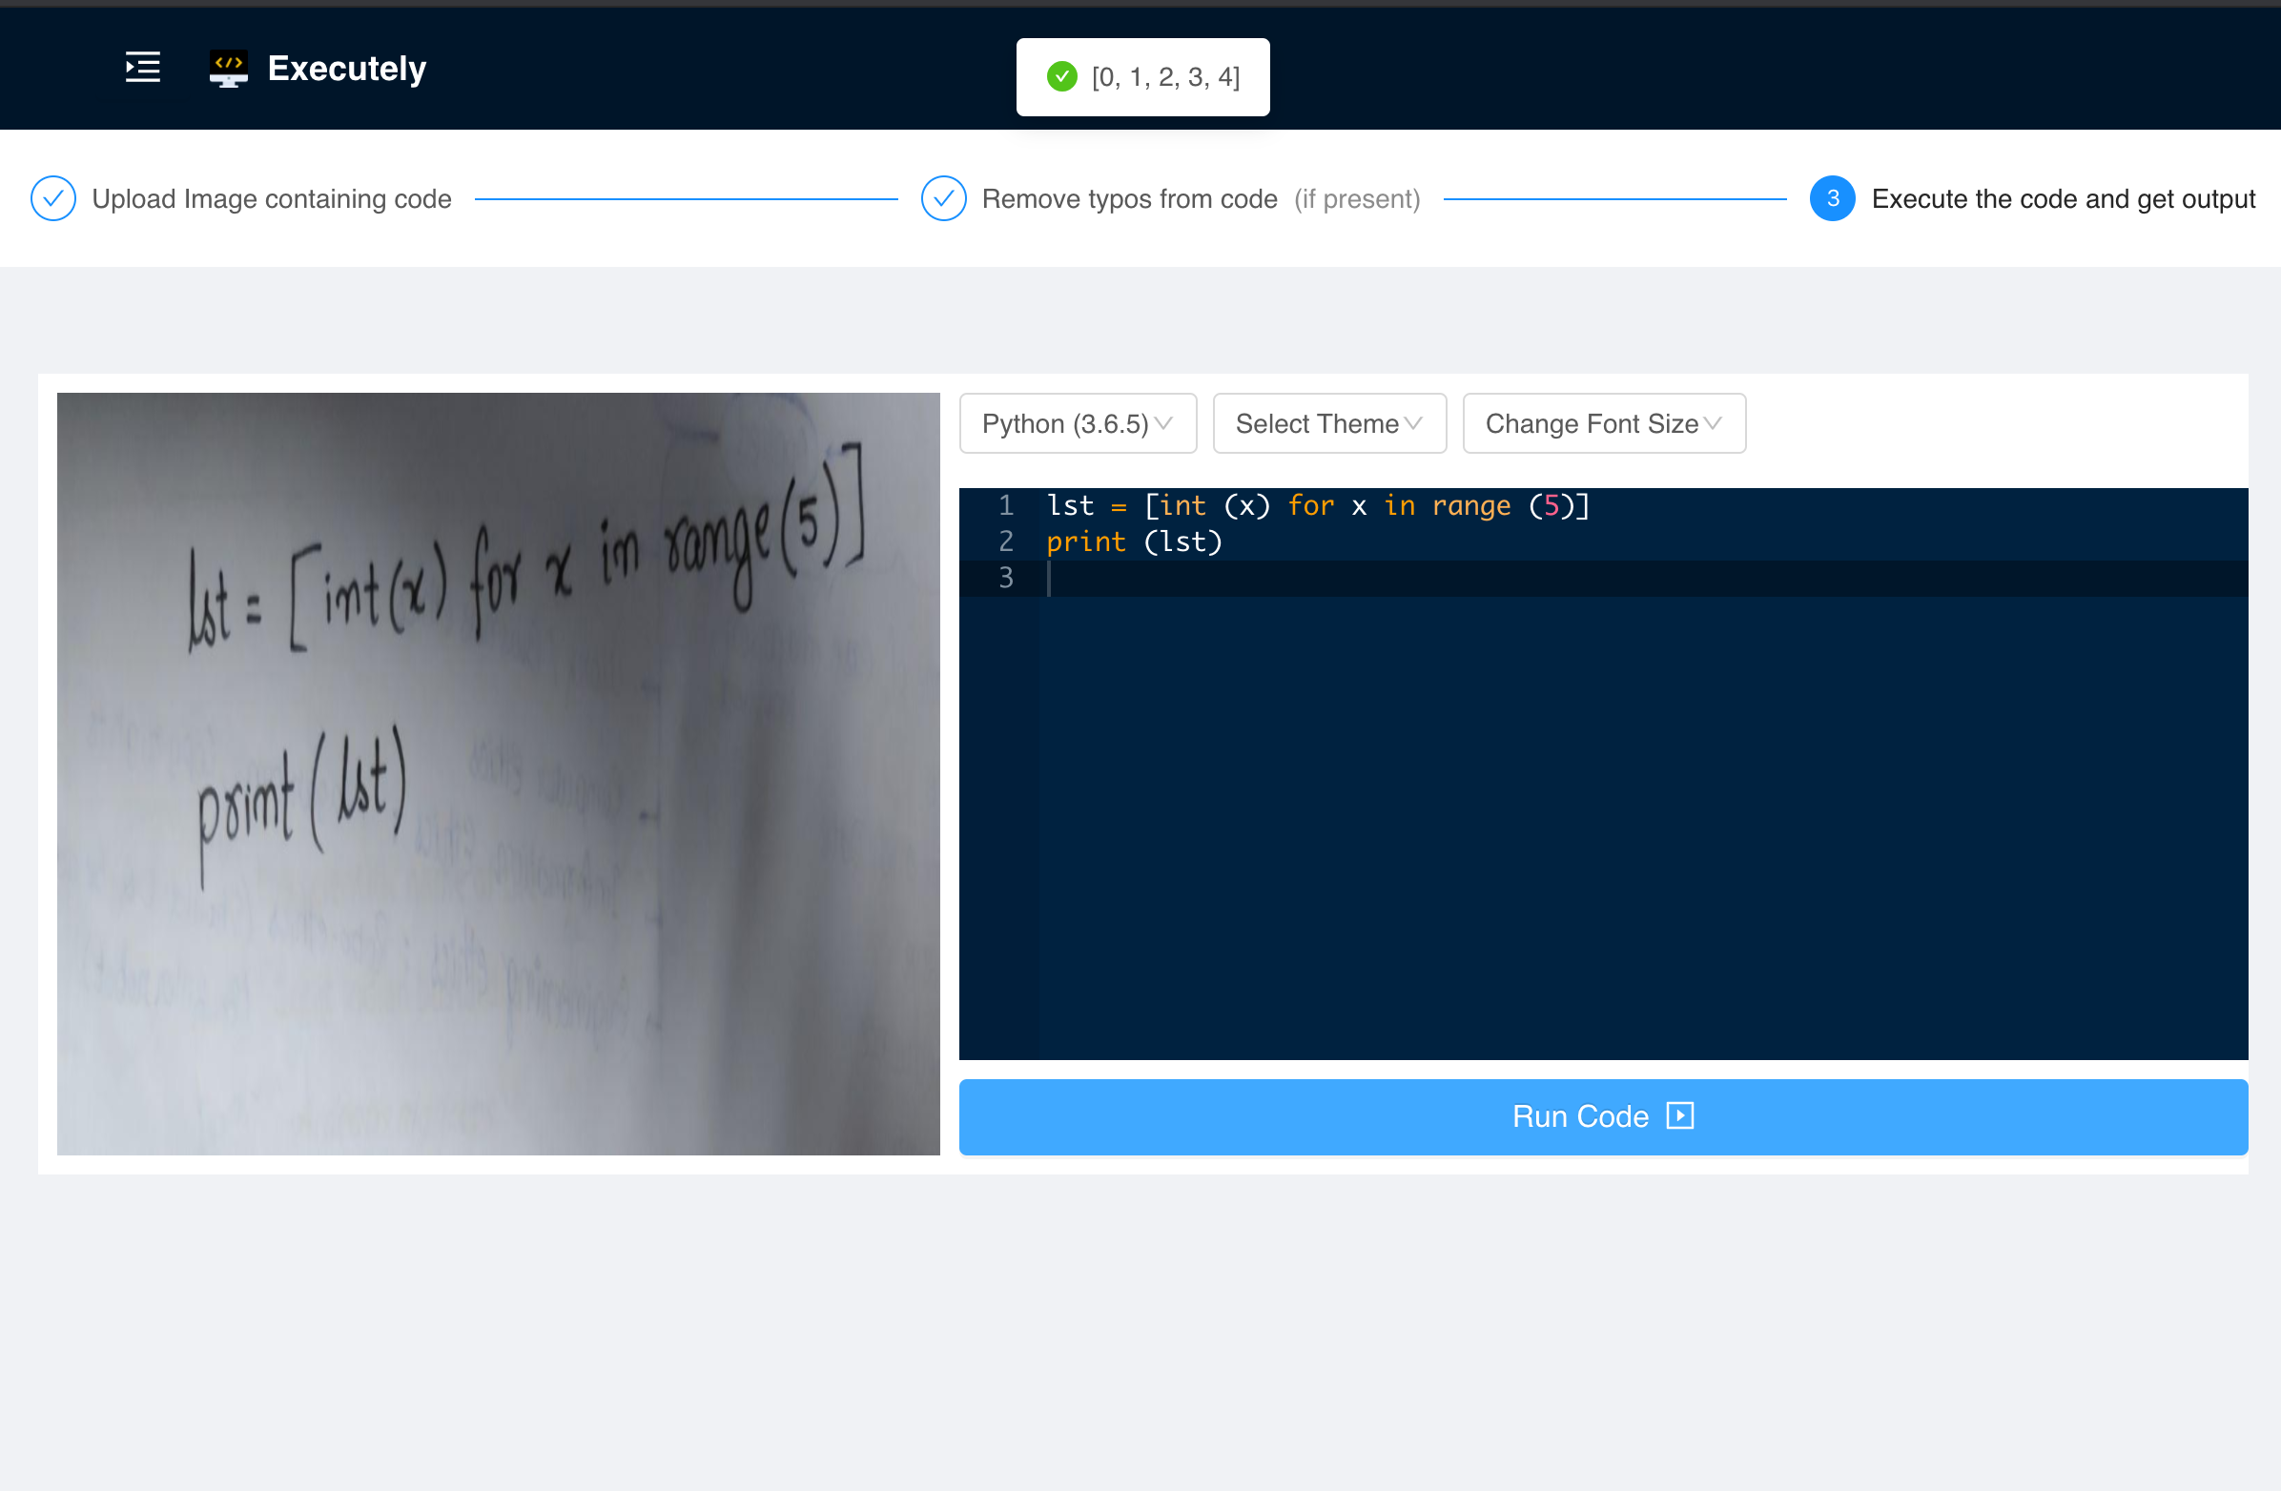Expand the Python version dropdown
Image resolution: width=2281 pixels, height=1491 pixels.
(1079, 422)
